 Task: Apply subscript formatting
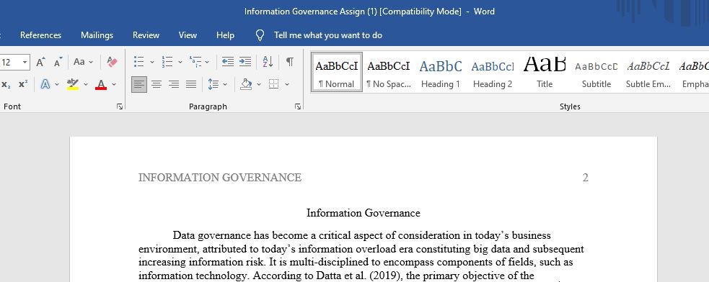[x=6, y=84]
